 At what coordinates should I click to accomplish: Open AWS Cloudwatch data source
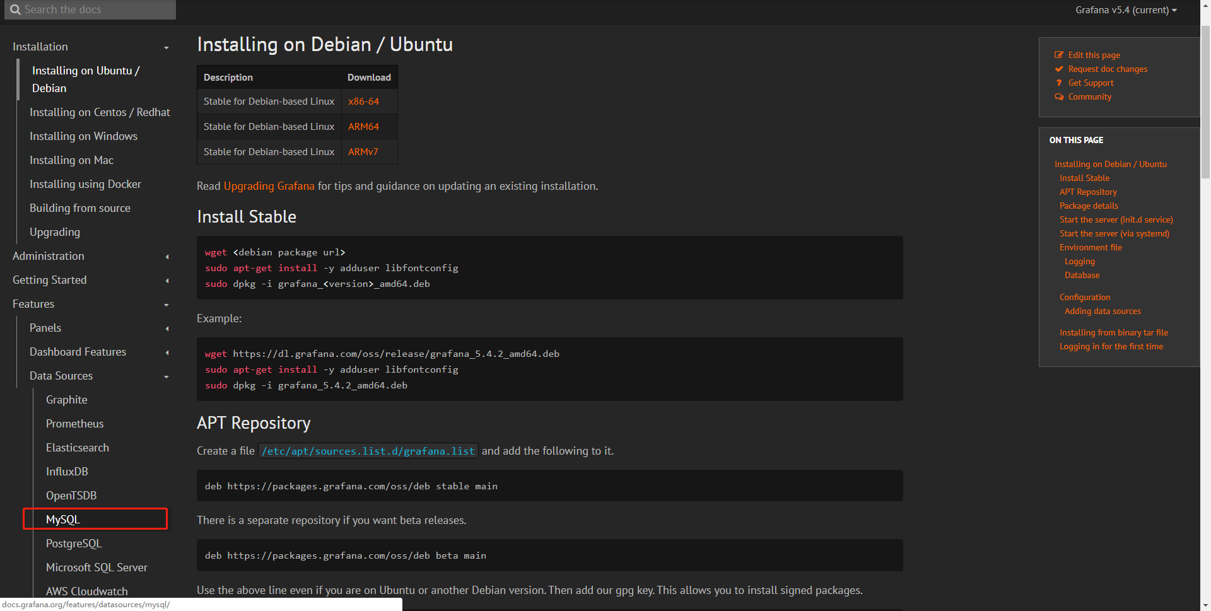tap(87, 591)
